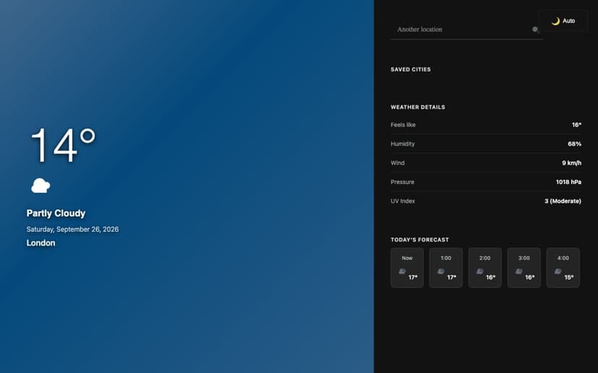Click the cloud icon in 2:00 forecast card
The height and width of the screenshot is (373, 598).
tap(480, 271)
